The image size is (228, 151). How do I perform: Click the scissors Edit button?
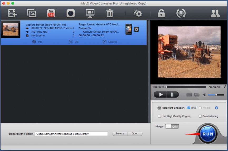pyautogui.click(x=74, y=42)
